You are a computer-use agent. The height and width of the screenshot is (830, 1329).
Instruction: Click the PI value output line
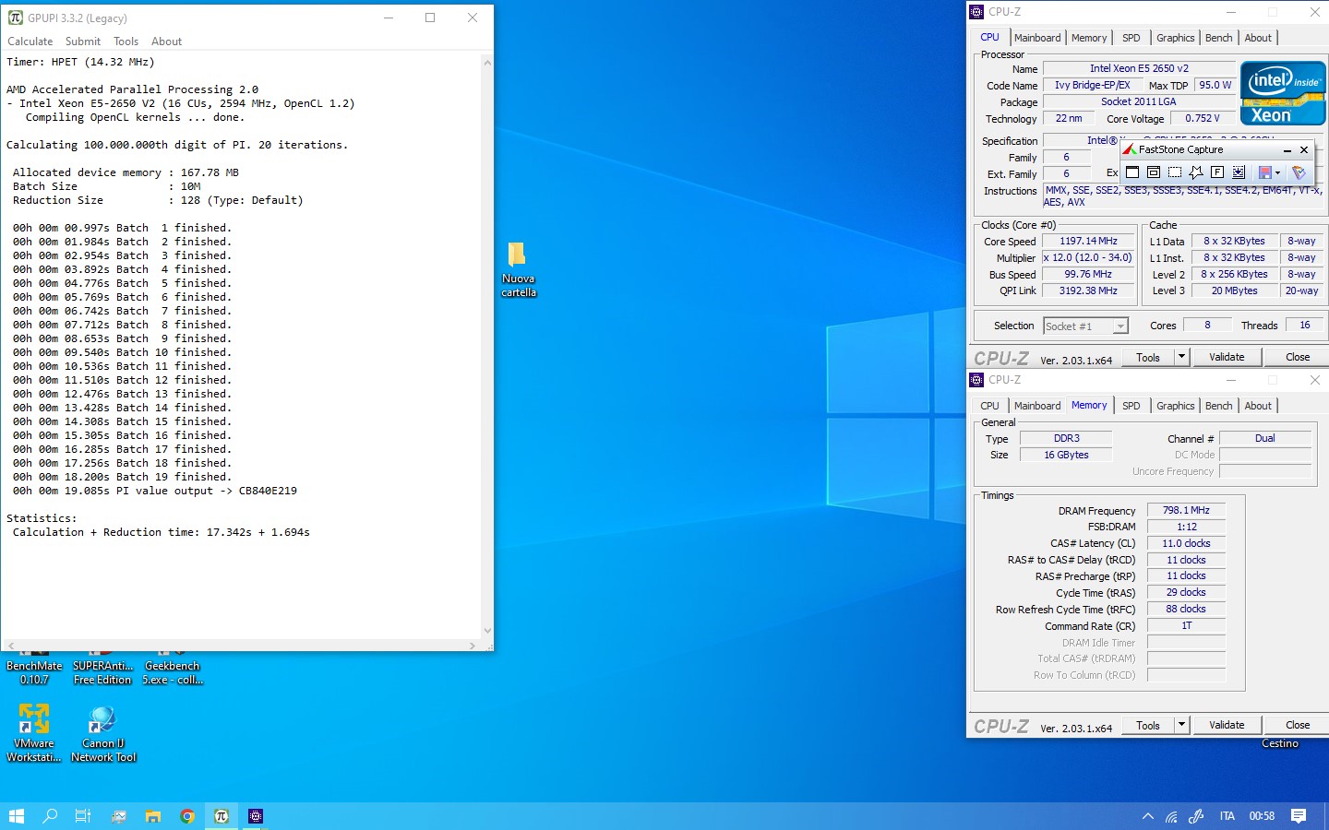point(155,491)
